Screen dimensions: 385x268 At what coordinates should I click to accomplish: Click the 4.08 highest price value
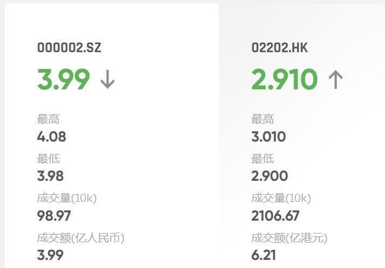52,137
